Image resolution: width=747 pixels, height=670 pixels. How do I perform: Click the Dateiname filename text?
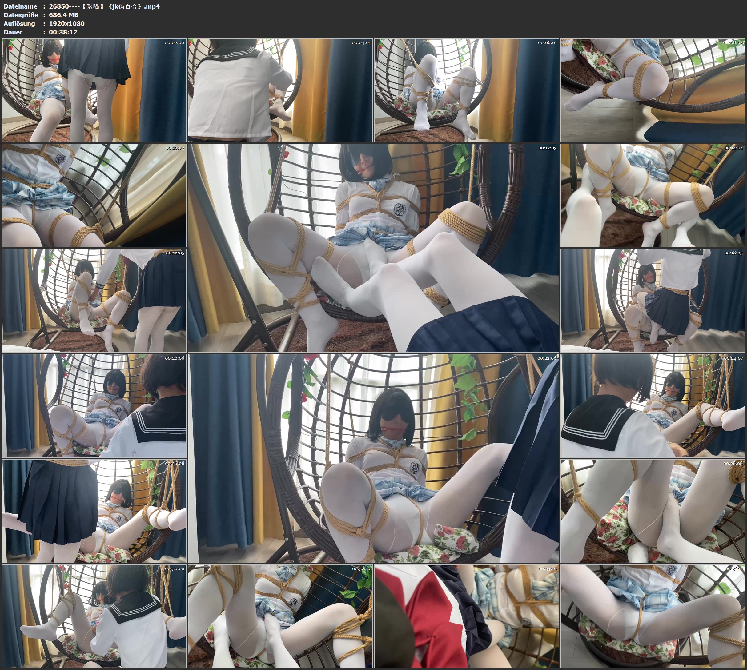click(x=104, y=6)
